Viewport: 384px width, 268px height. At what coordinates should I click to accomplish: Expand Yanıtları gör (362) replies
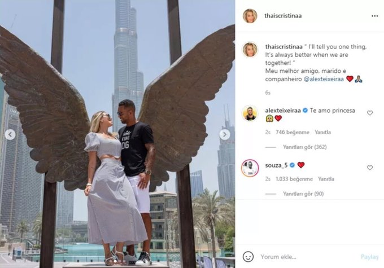(x=304, y=147)
